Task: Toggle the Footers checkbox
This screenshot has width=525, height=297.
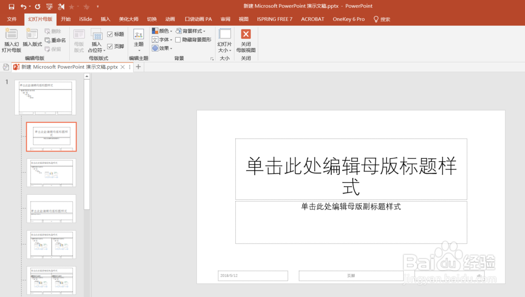Action: pyautogui.click(x=110, y=46)
